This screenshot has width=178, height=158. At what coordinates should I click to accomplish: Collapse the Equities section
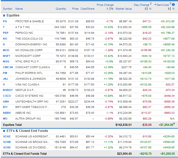click(4, 16)
